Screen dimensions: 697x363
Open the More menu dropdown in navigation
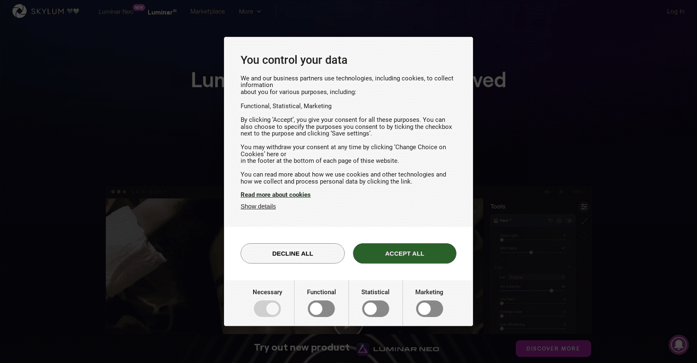249,11
